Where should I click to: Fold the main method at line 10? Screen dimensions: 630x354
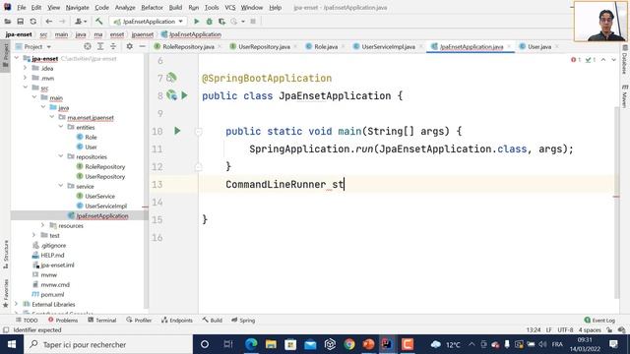(199, 131)
